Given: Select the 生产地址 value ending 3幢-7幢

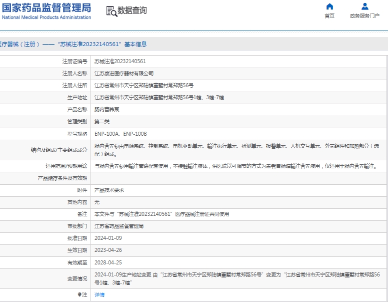Looking at the screenshot, I should click(159, 98).
